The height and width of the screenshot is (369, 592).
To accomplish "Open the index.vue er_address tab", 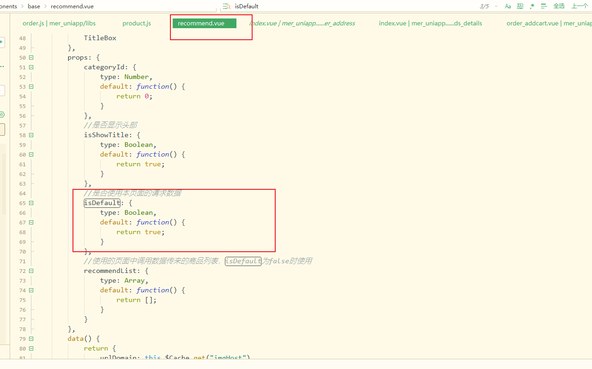I will click(302, 23).
